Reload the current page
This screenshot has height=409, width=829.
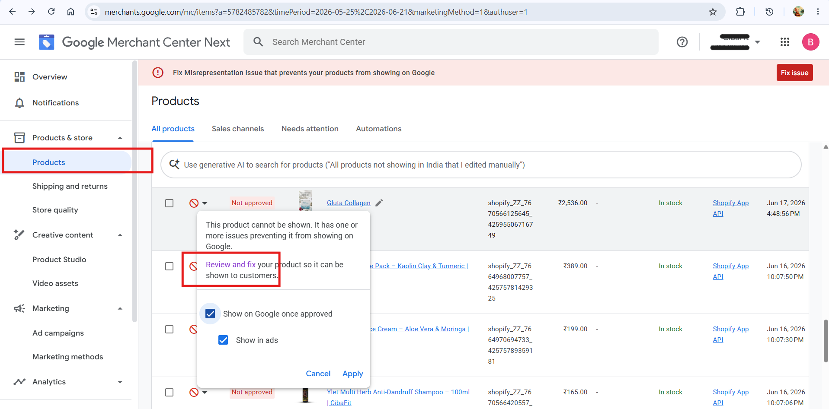(51, 12)
